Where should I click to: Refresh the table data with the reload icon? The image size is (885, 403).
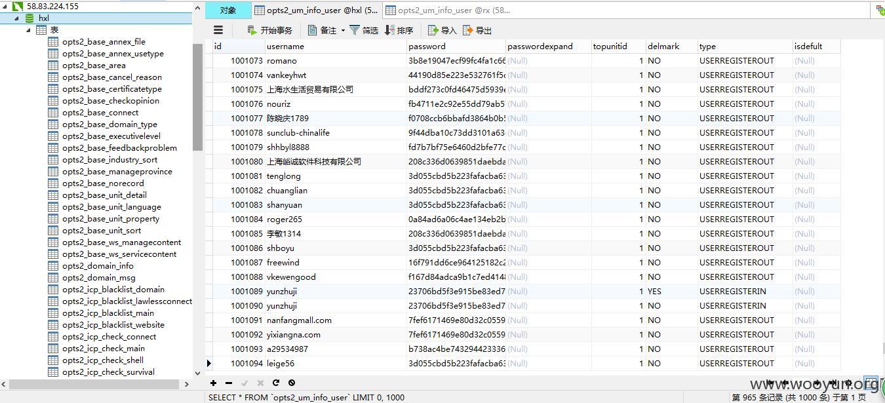point(276,383)
